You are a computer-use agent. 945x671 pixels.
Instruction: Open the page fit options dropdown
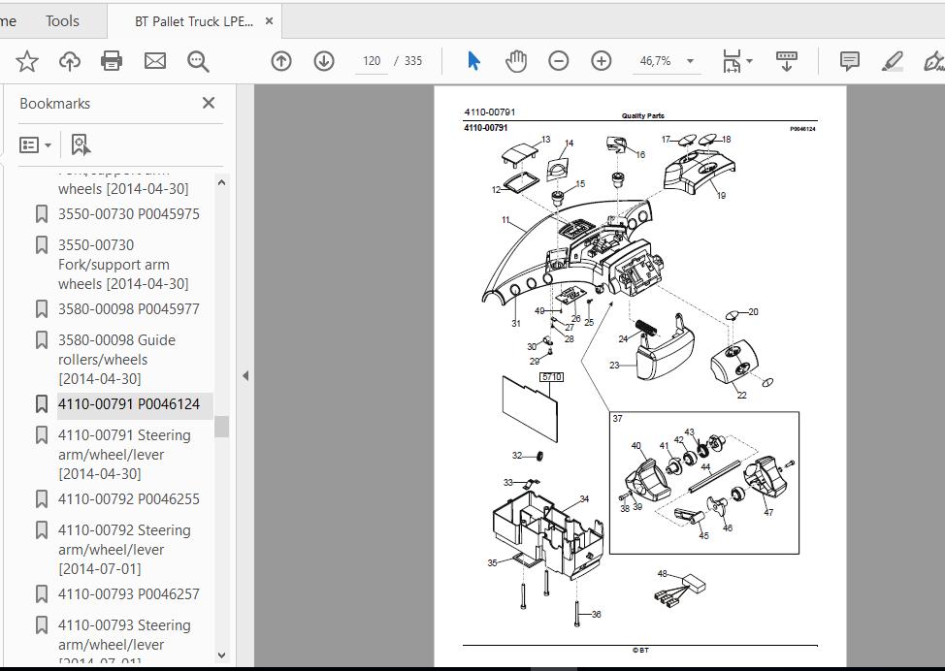(x=738, y=61)
